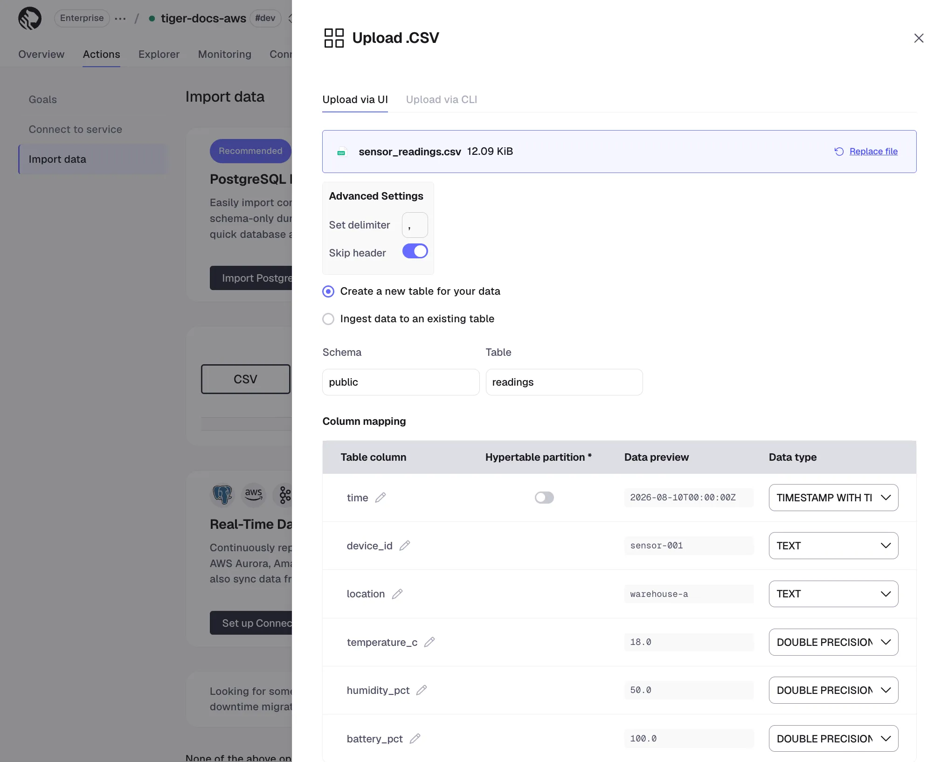Click the 18.0 preview value
The width and height of the screenshot is (941, 762).
point(689,642)
